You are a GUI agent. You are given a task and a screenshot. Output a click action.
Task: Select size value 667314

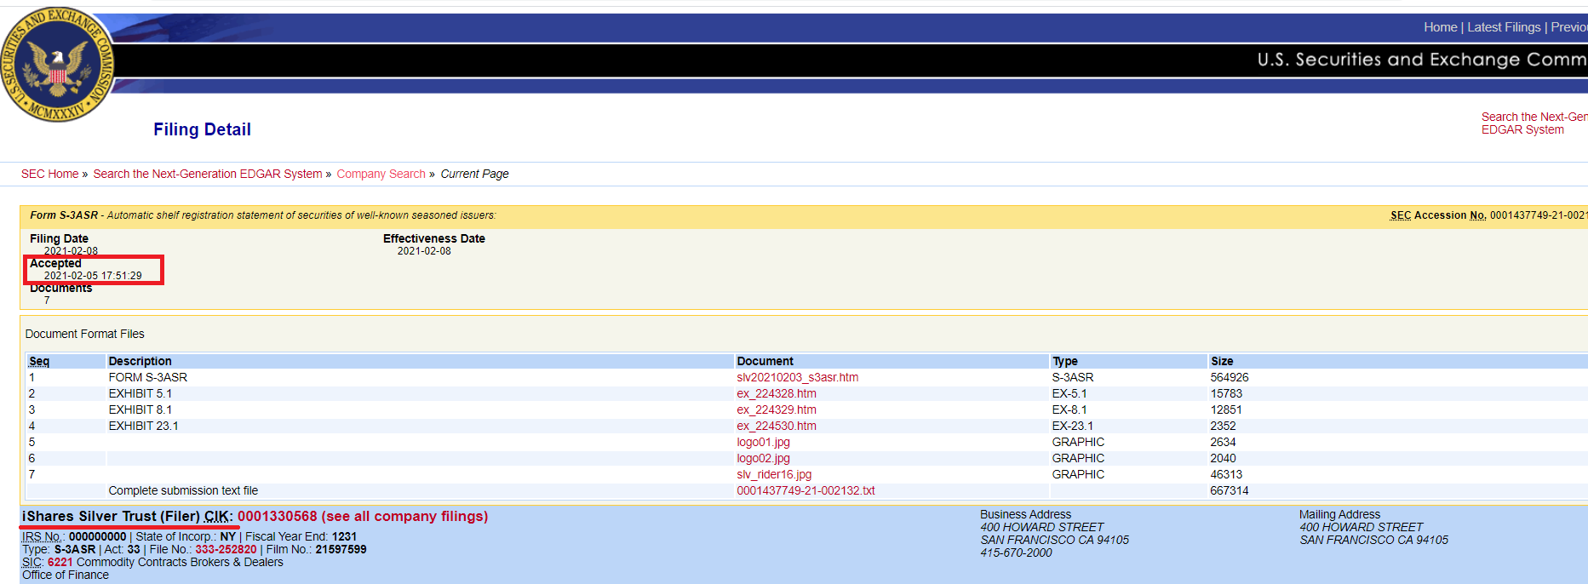tap(1230, 490)
